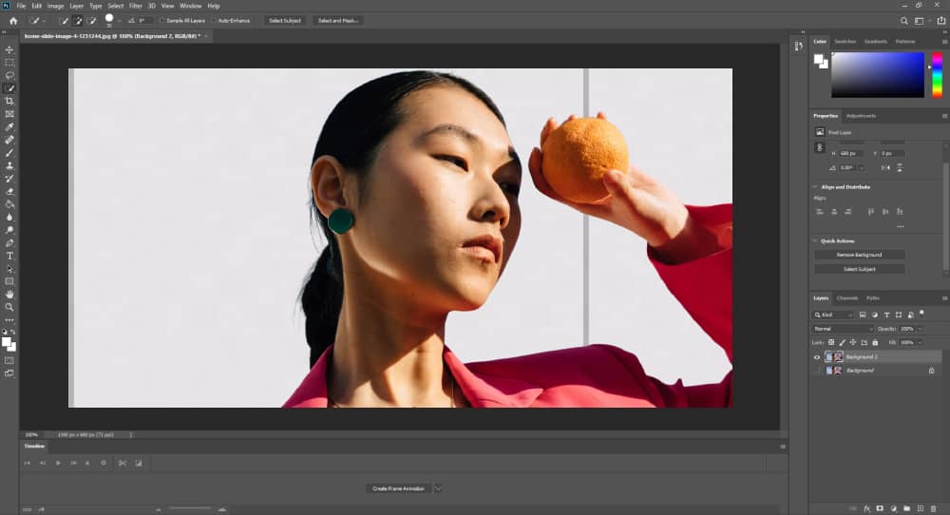Hide the Background 2 layer eye
This screenshot has height=515, width=950.
coord(817,357)
